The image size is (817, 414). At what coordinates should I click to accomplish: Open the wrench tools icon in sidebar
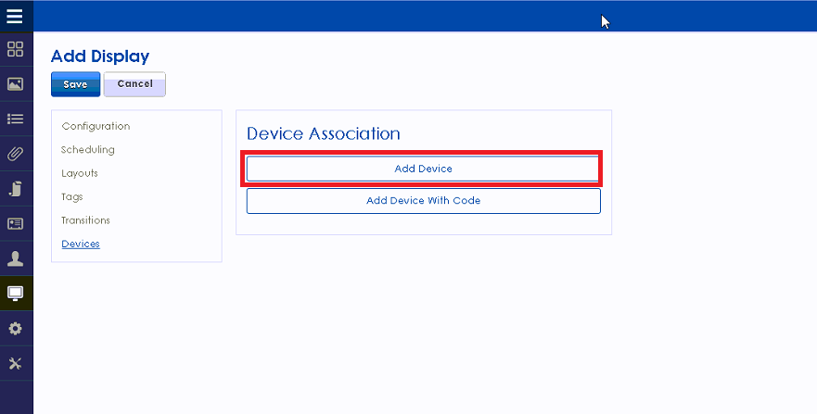15,364
